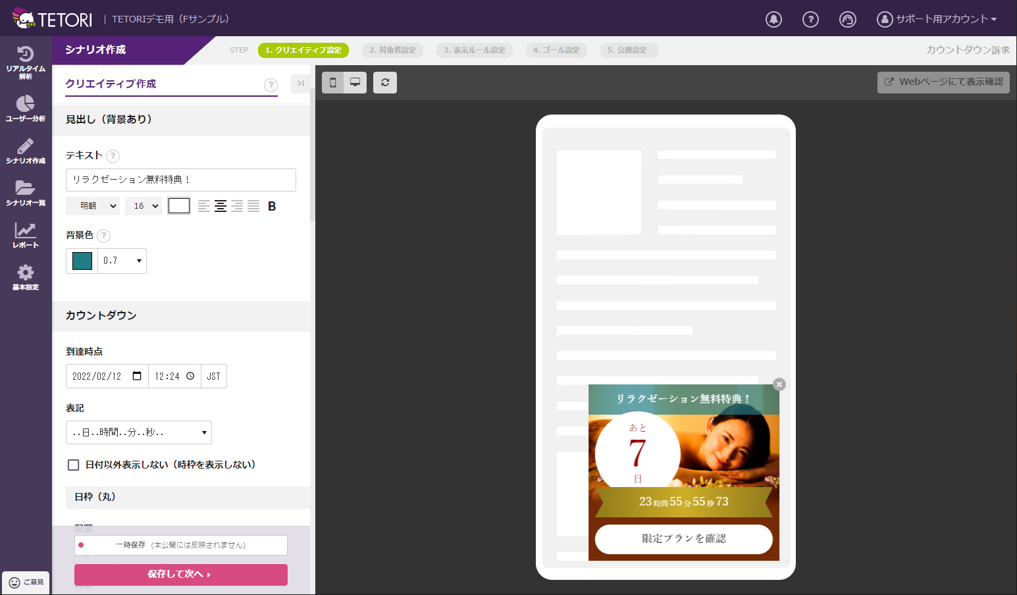Enable 日付以外表示しない checkbox
Viewport: 1017px width, 595px height.
coord(74,465)
